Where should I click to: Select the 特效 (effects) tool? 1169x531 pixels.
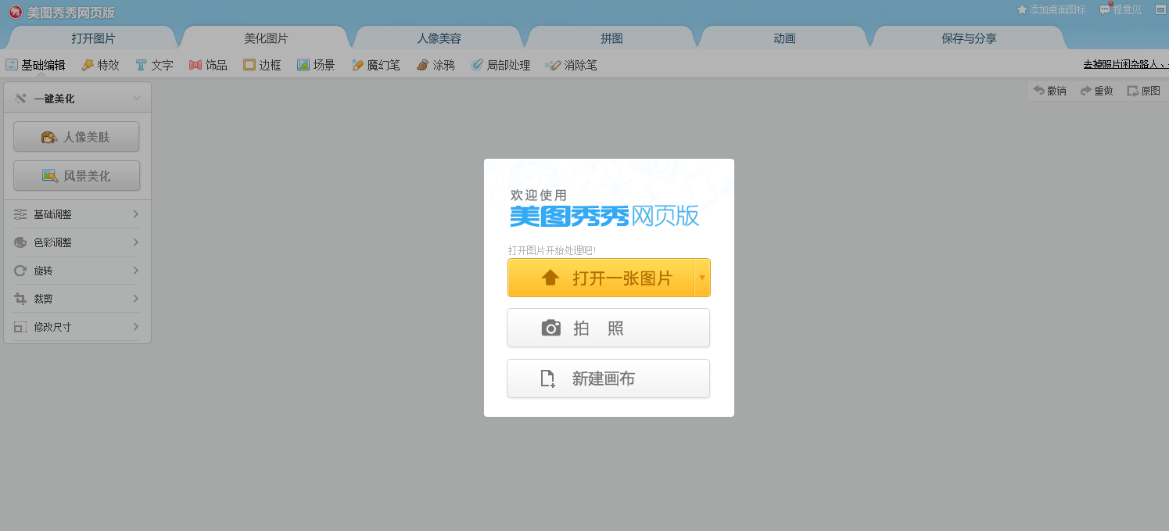pos(100,65)
